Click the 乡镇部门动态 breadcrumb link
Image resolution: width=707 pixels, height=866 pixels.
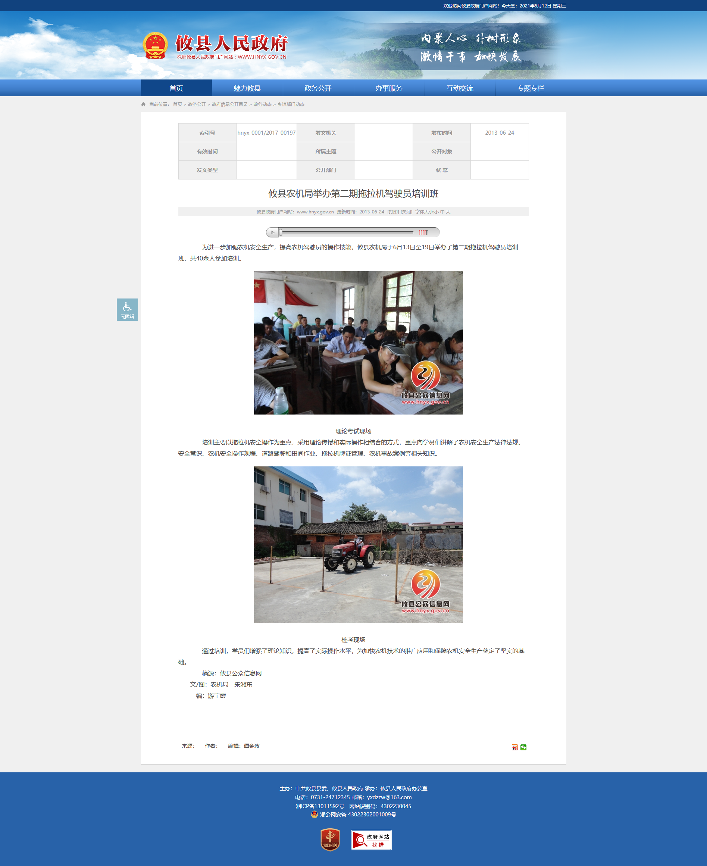291,104
